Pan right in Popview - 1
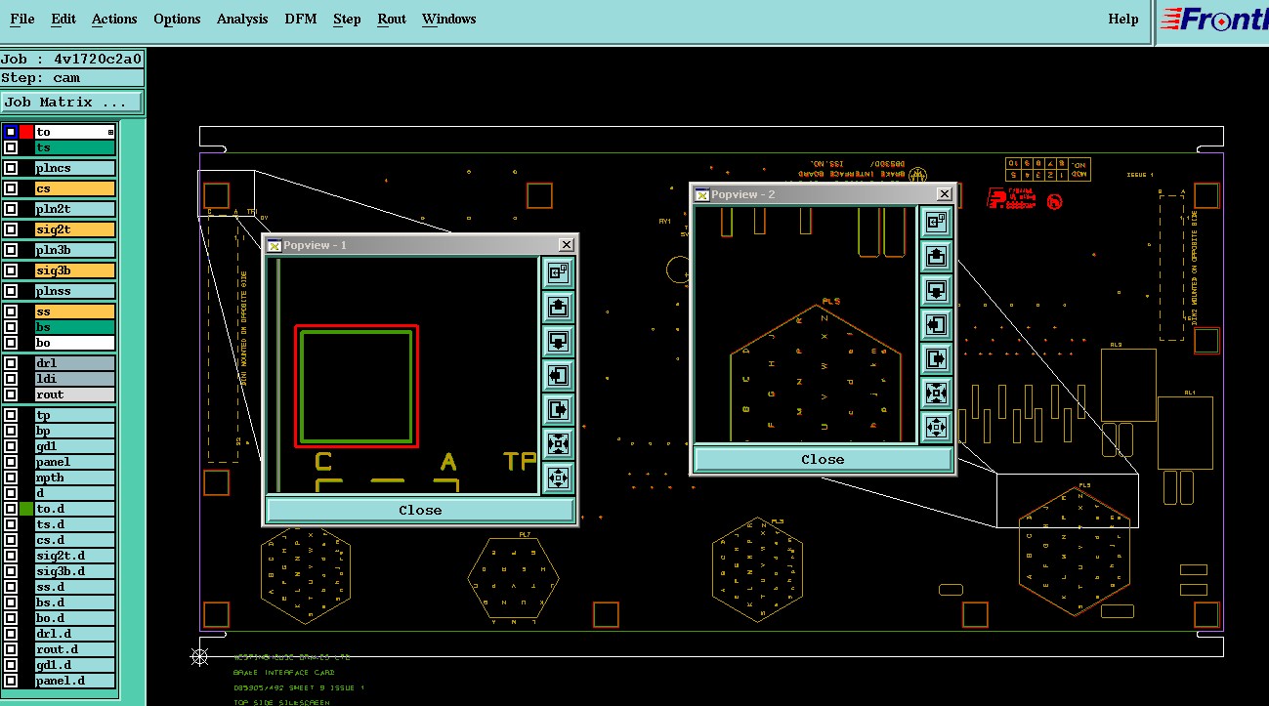1269x706 pixels. [558, 409]
